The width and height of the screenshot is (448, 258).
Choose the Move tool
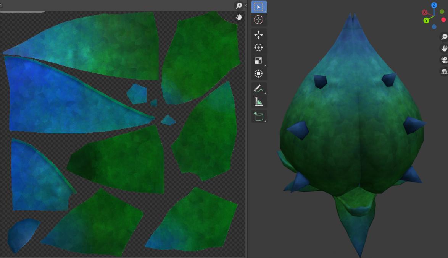pyautogui.click(x=259, y=35)
